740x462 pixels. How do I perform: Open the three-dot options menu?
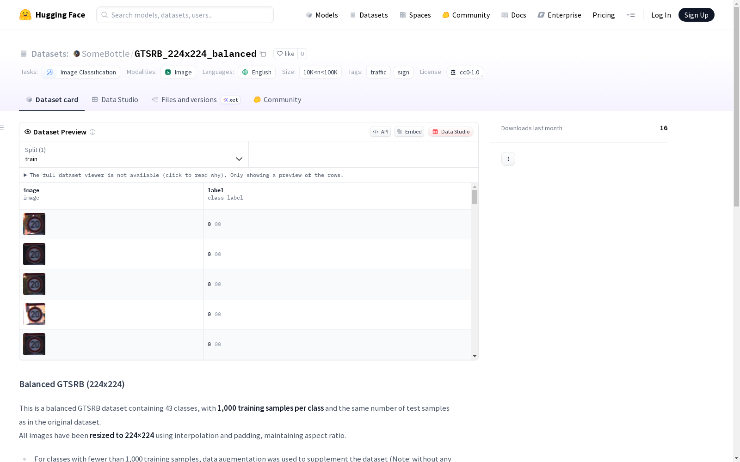(508, 159)
